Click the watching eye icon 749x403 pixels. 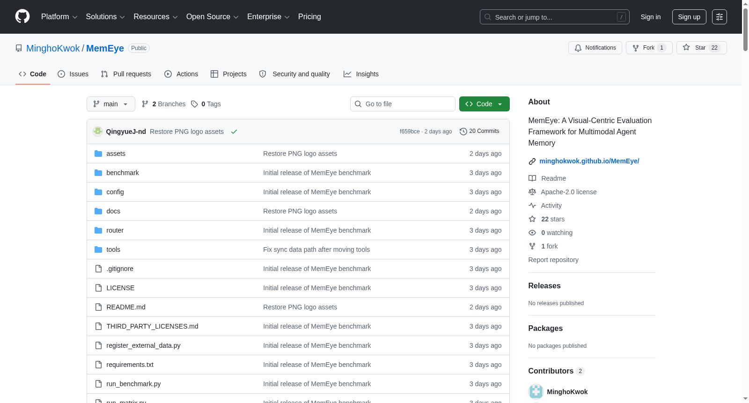coord(532,233)
